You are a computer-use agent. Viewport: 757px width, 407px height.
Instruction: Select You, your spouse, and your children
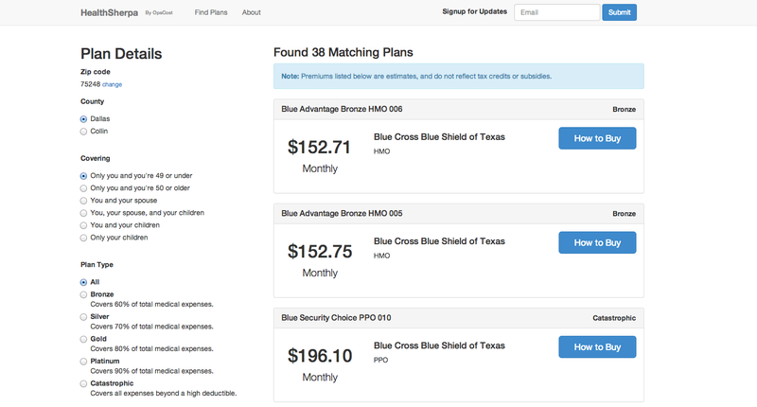coord(83,213)
